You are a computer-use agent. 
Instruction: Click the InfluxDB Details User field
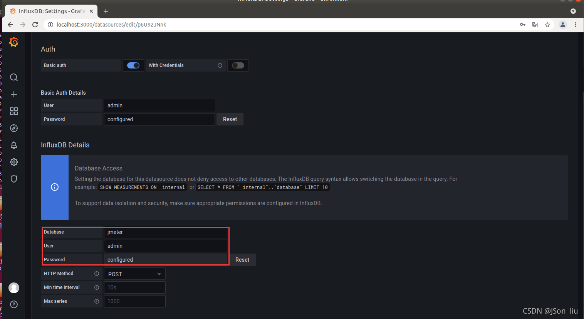[x=166, y=246]
